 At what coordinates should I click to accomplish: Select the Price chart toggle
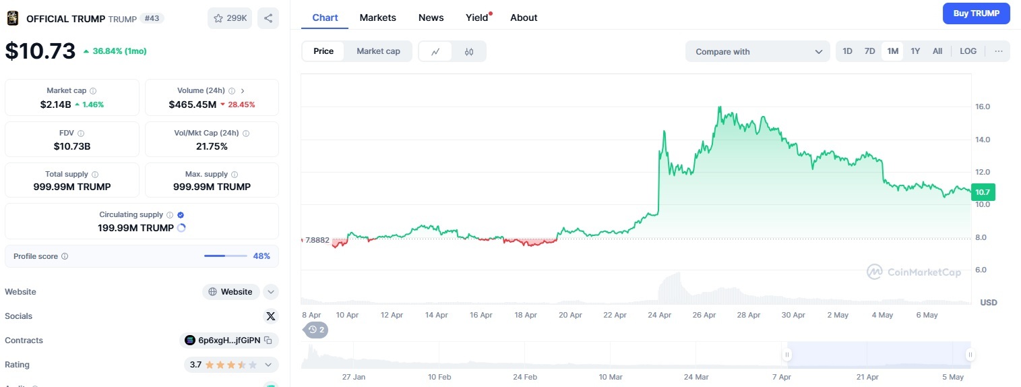323,51
